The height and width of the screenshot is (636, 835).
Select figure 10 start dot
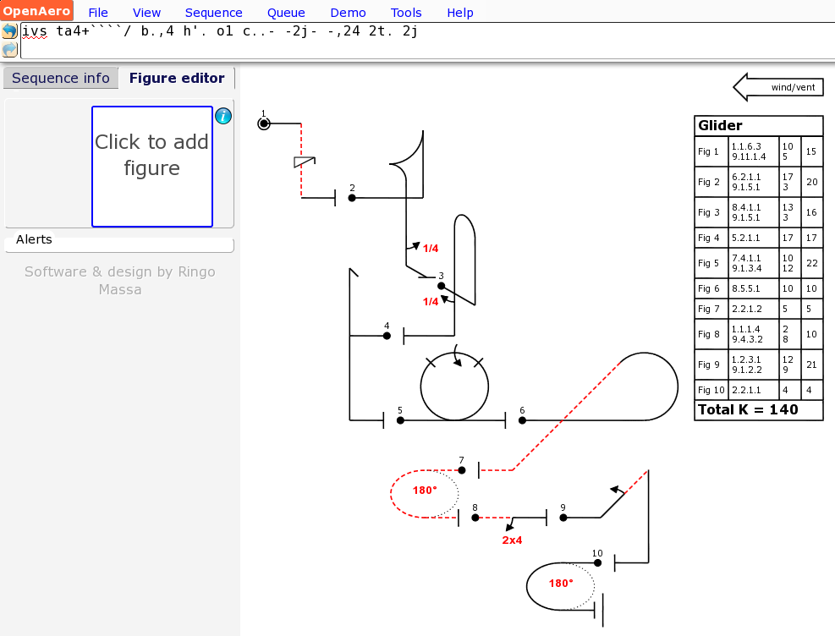(x=597, y=562)
